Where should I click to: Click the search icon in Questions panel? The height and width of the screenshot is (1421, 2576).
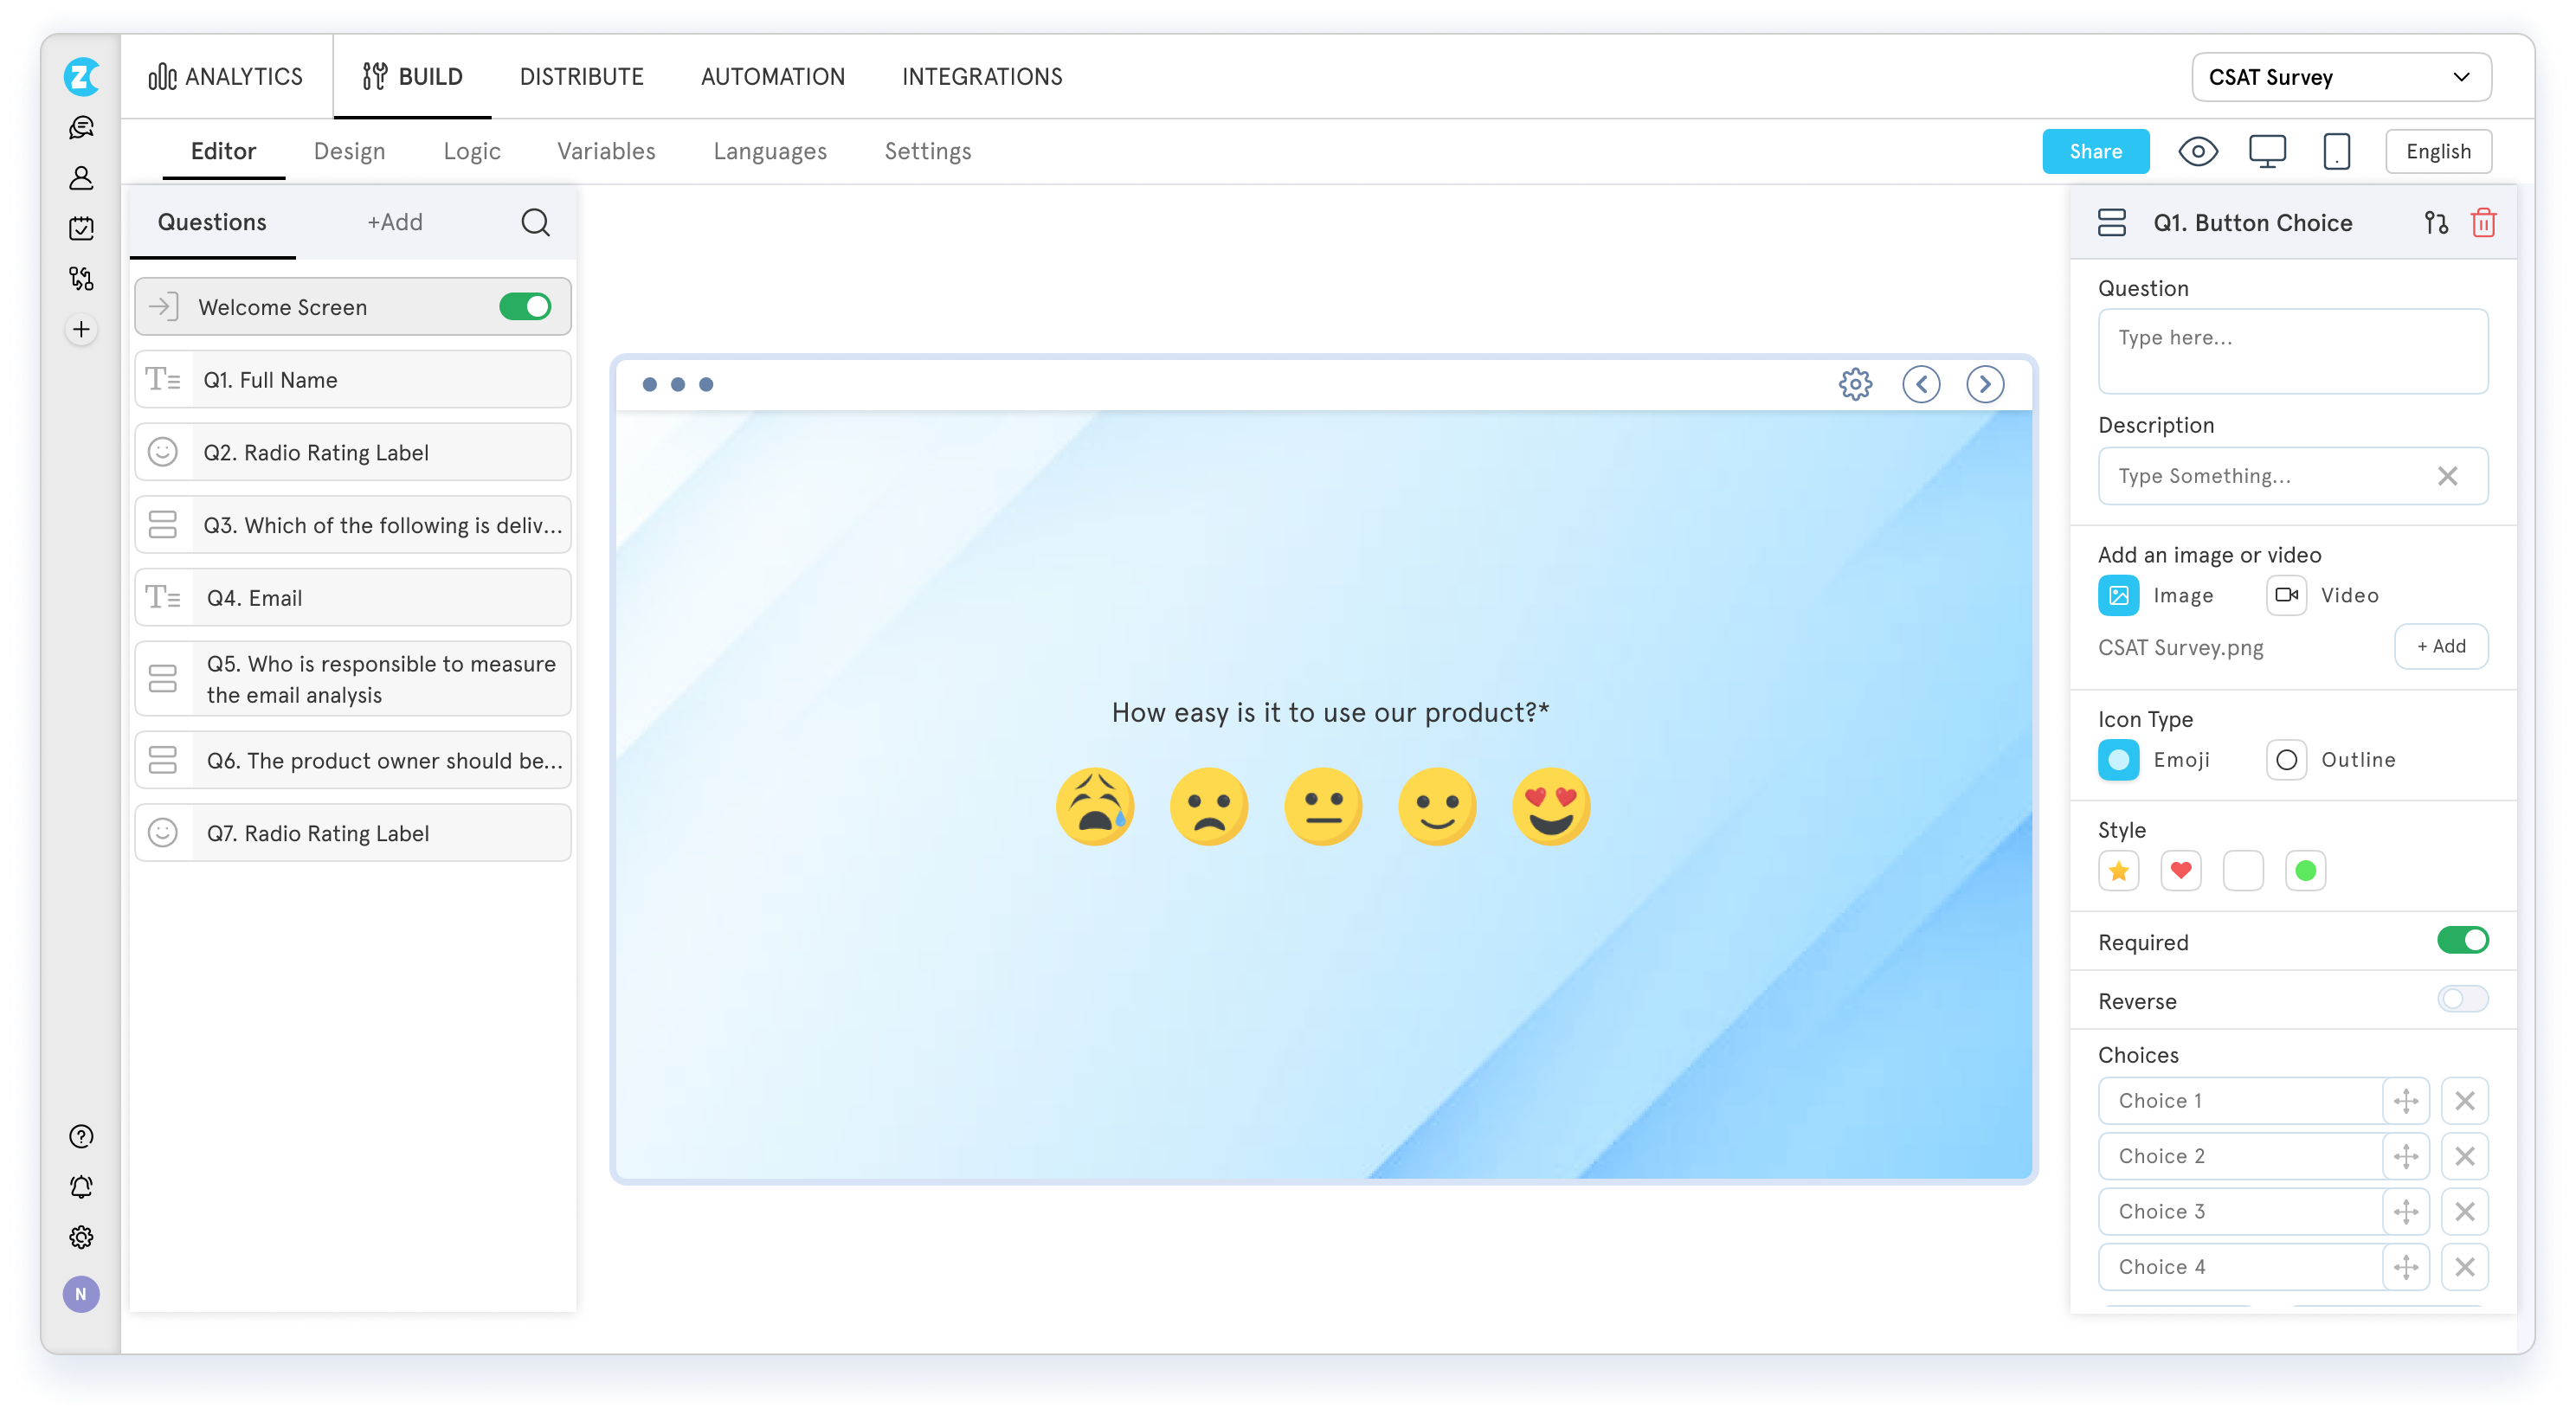pyautogui.click(x=536, y=222)
